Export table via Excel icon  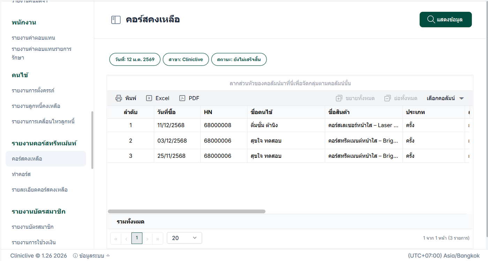coord(149,98)
